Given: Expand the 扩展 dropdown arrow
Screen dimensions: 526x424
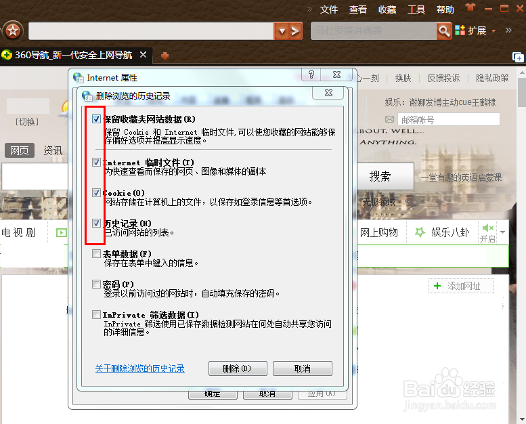Looking at the screenshot, I should [494, 31].
